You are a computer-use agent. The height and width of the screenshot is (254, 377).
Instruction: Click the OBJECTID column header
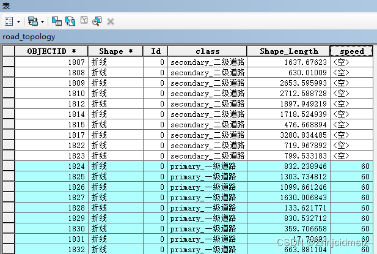[51, 51]
